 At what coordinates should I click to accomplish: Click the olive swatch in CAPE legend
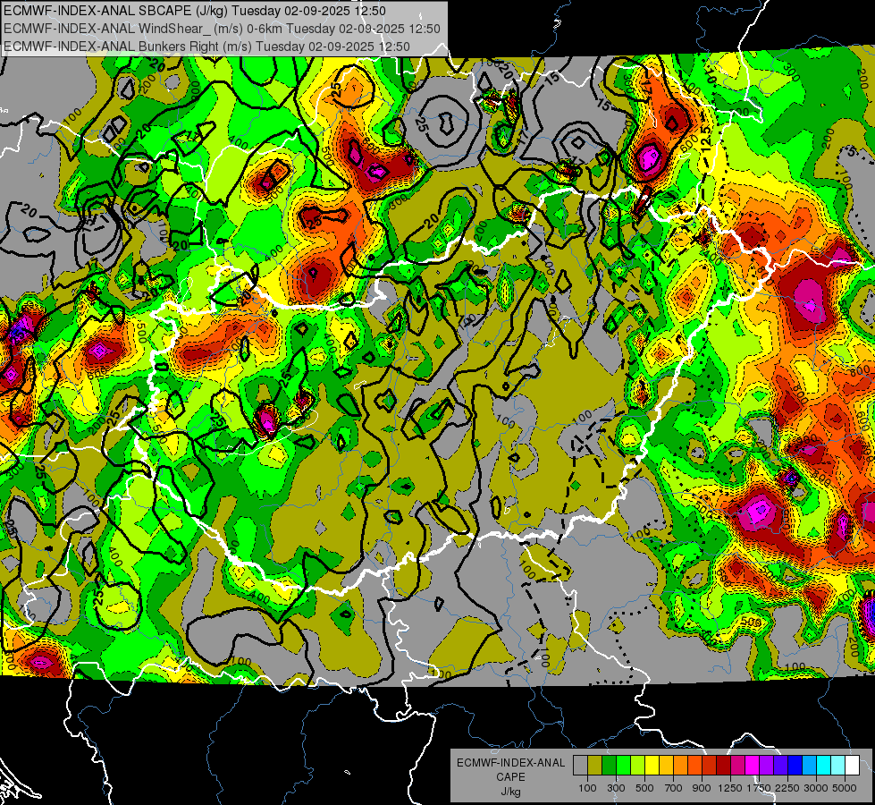tap(594, 766)
